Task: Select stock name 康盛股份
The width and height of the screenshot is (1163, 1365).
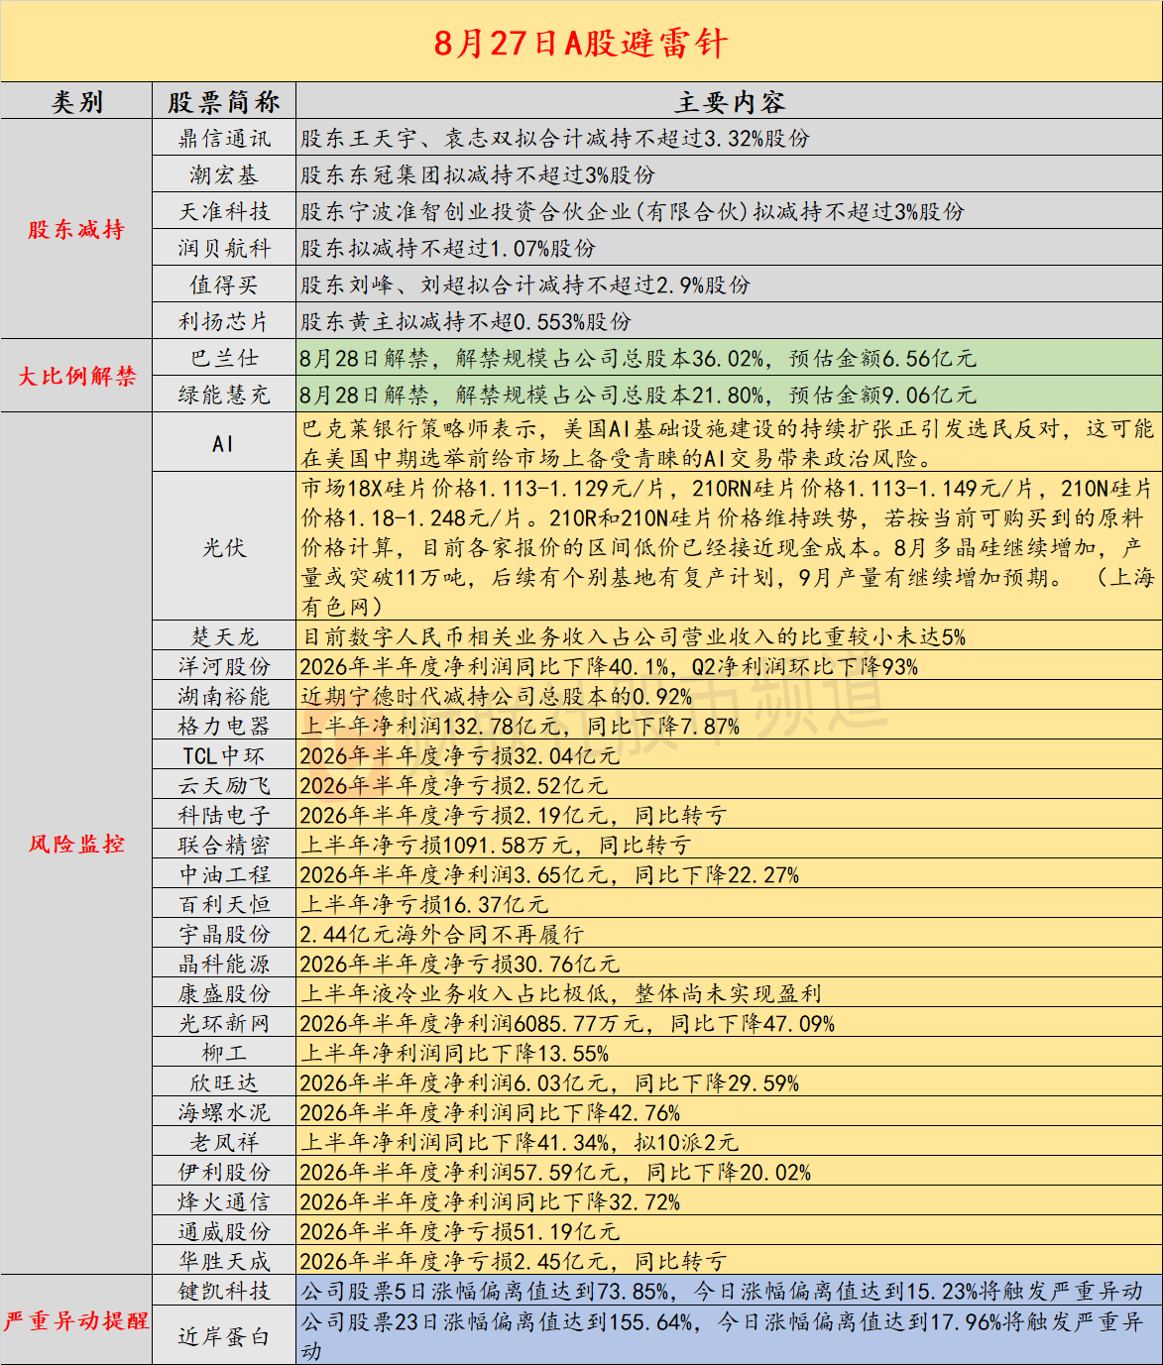Action: click(x=224, y=993)
